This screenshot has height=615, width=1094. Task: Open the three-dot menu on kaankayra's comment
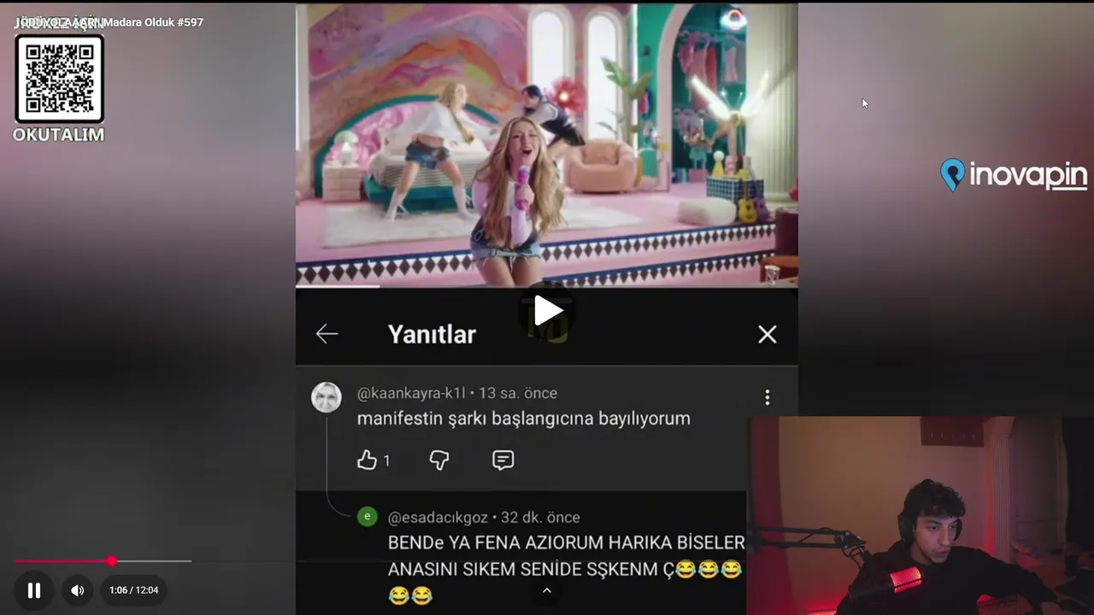[768, 397]
